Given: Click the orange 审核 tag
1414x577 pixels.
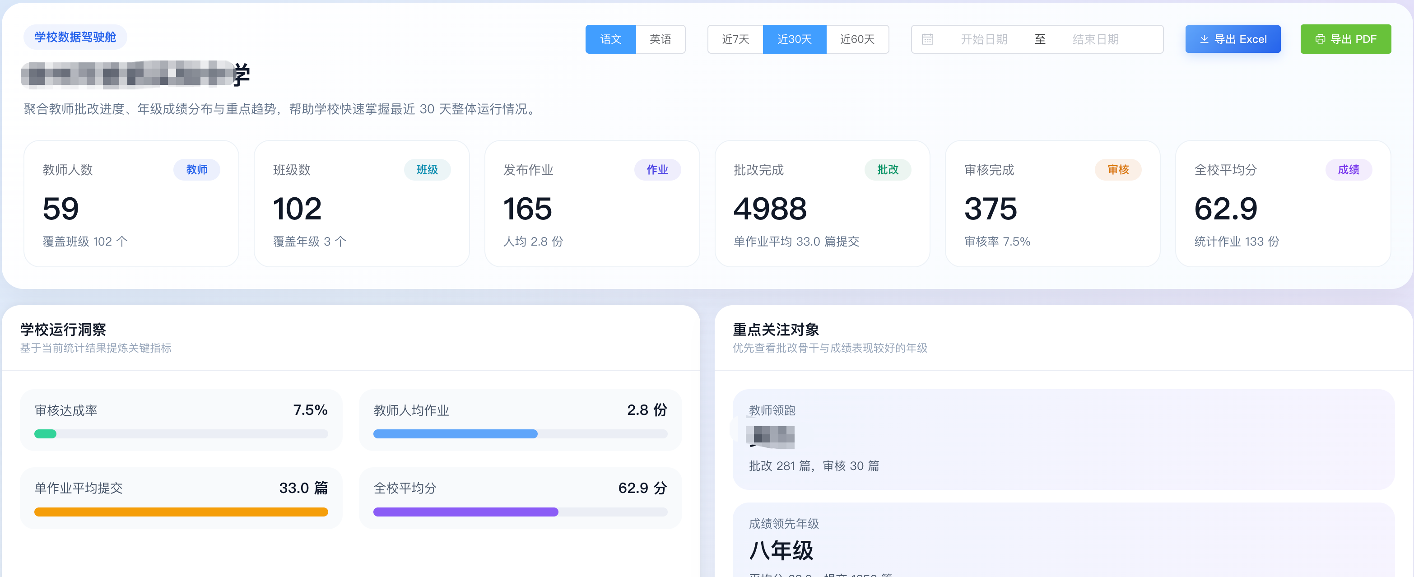Looking at the screenshot, I should (1118, 170).
